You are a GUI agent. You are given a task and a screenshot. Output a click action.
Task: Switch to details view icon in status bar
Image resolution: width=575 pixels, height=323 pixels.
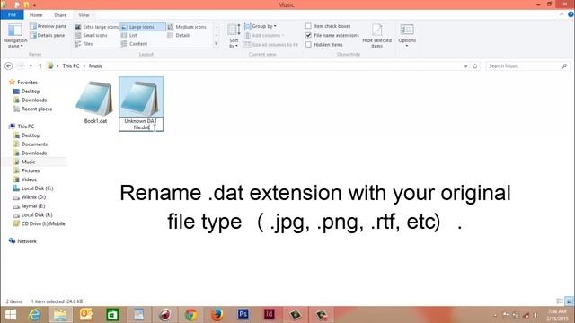click(560, 301)
